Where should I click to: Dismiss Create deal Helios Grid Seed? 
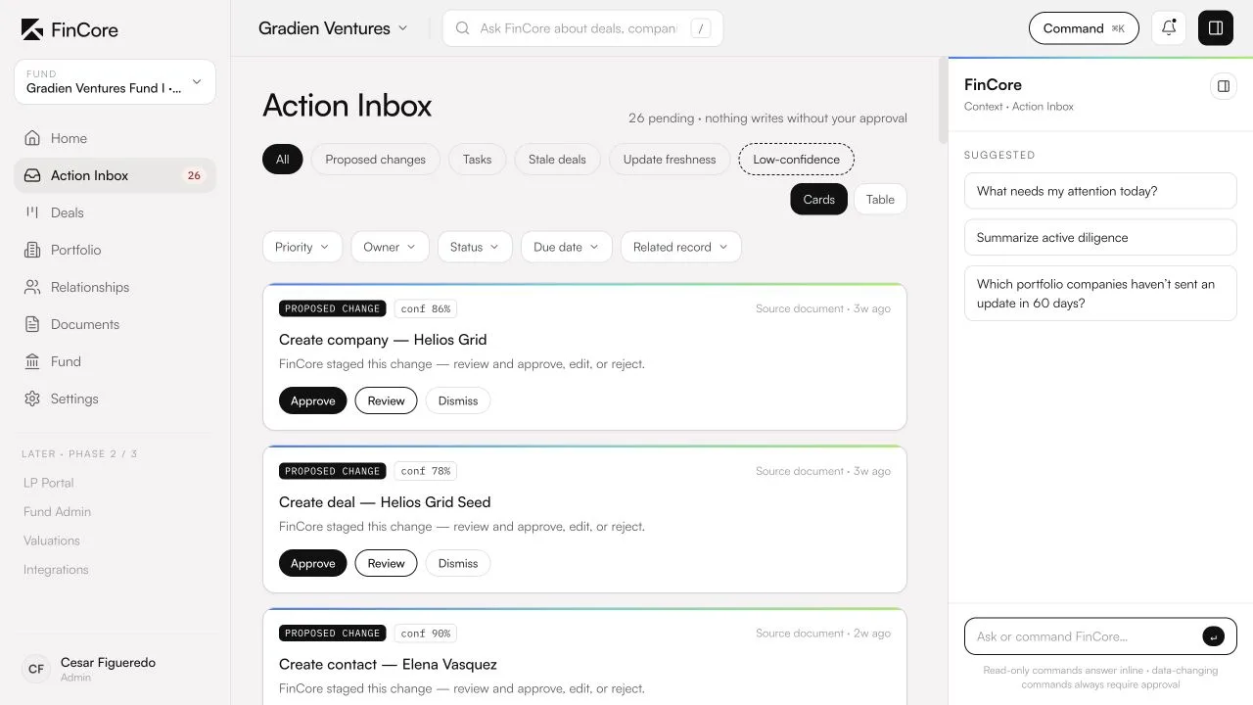pos(458,563)
